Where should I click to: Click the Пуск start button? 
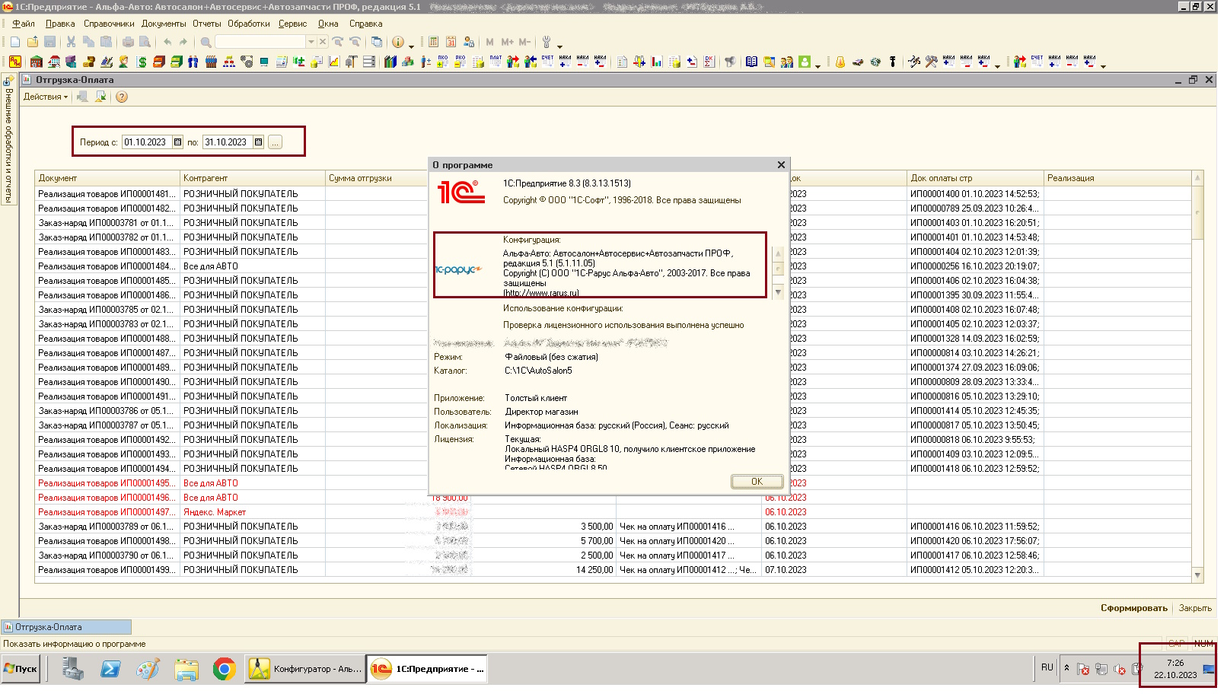coord(21,669)
